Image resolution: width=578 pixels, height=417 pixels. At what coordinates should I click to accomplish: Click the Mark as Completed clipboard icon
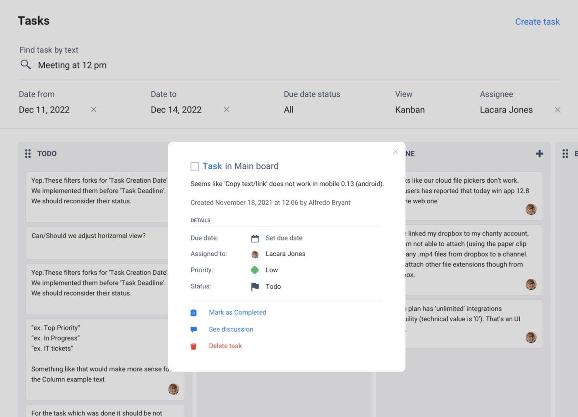194,313
